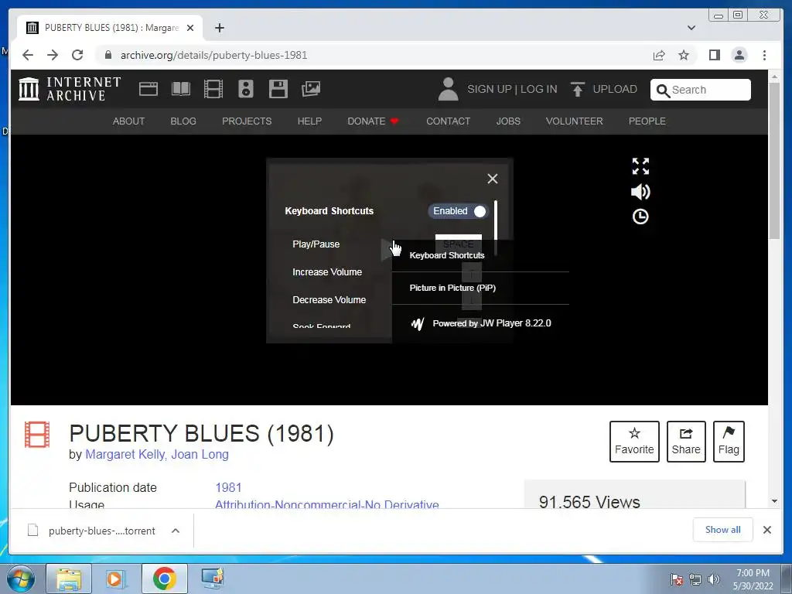
Task: Click the share page icon in address bar
Action: pos(659,55)
